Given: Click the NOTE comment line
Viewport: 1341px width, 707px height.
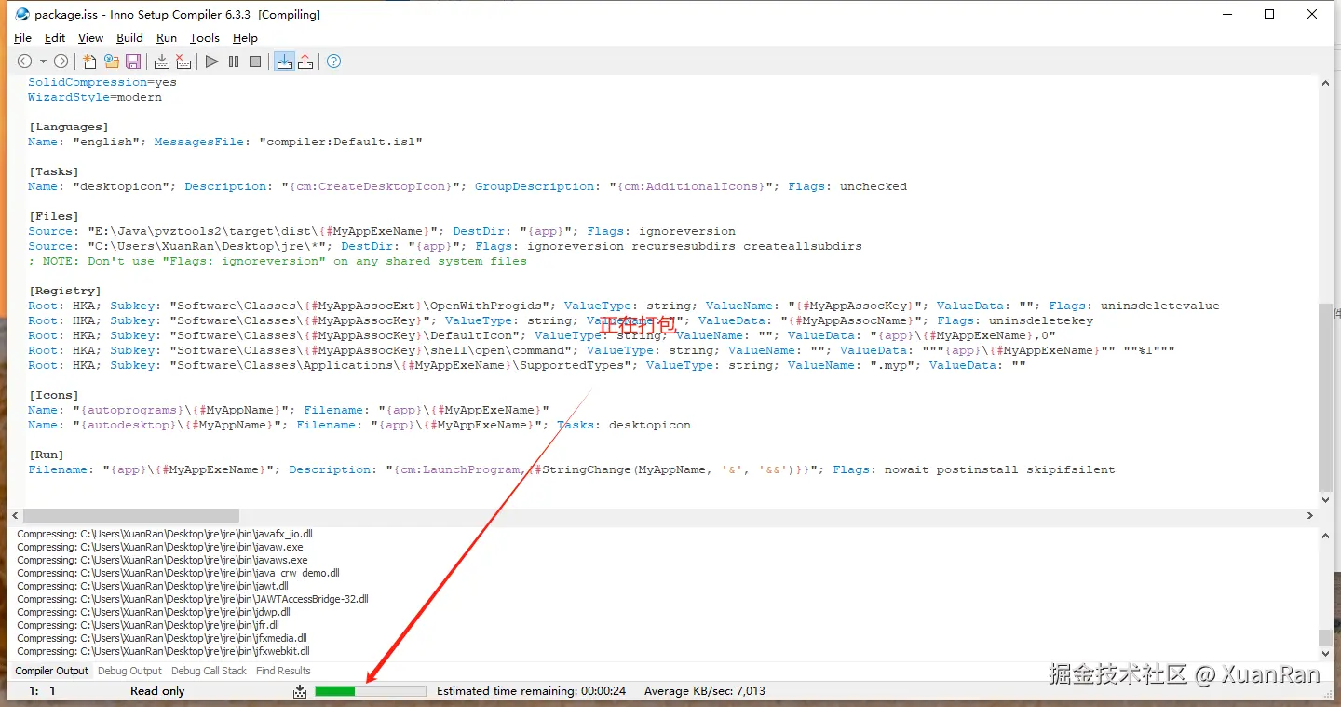Looking at the screenshot, I should (x=278, y=261).
